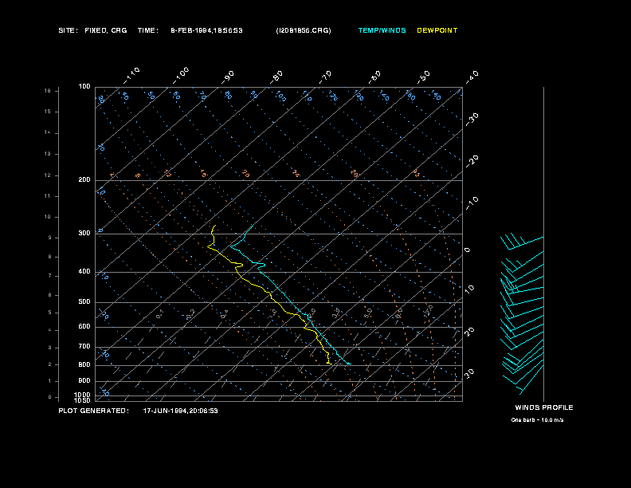Click the 700 pressure level label
631x488 pixels.
tap(84, 346)
